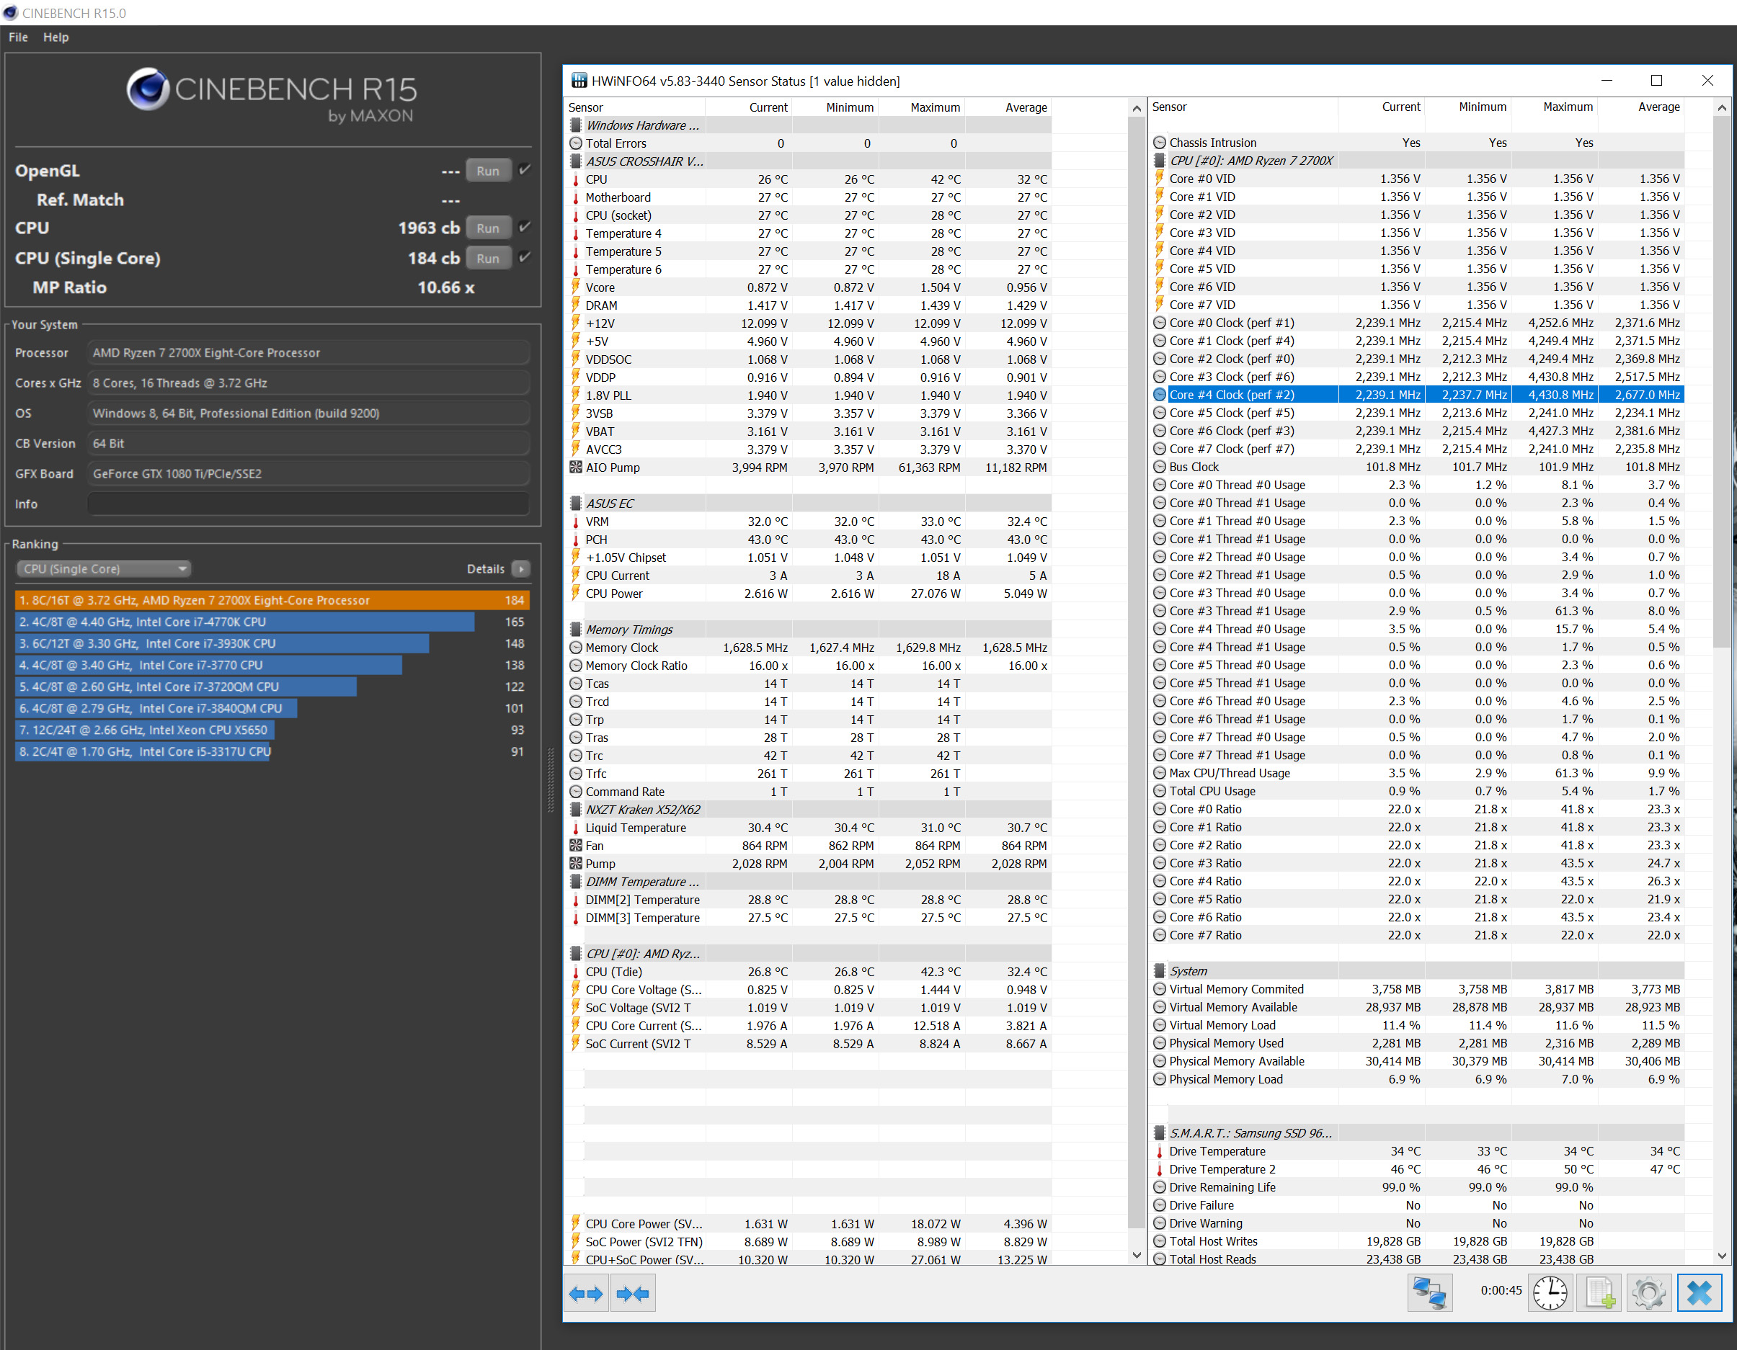This screenshot has width=1737, height=1350.
Task: Open the remote network monitoring icon
Action: pos(1429,1293)
